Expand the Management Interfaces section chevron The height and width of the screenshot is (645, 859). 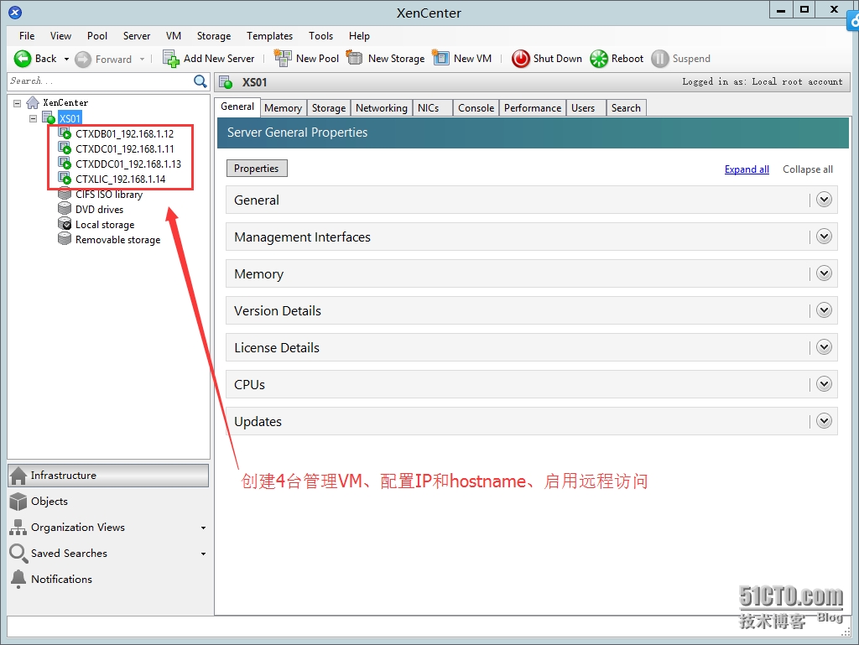(824, 237)
